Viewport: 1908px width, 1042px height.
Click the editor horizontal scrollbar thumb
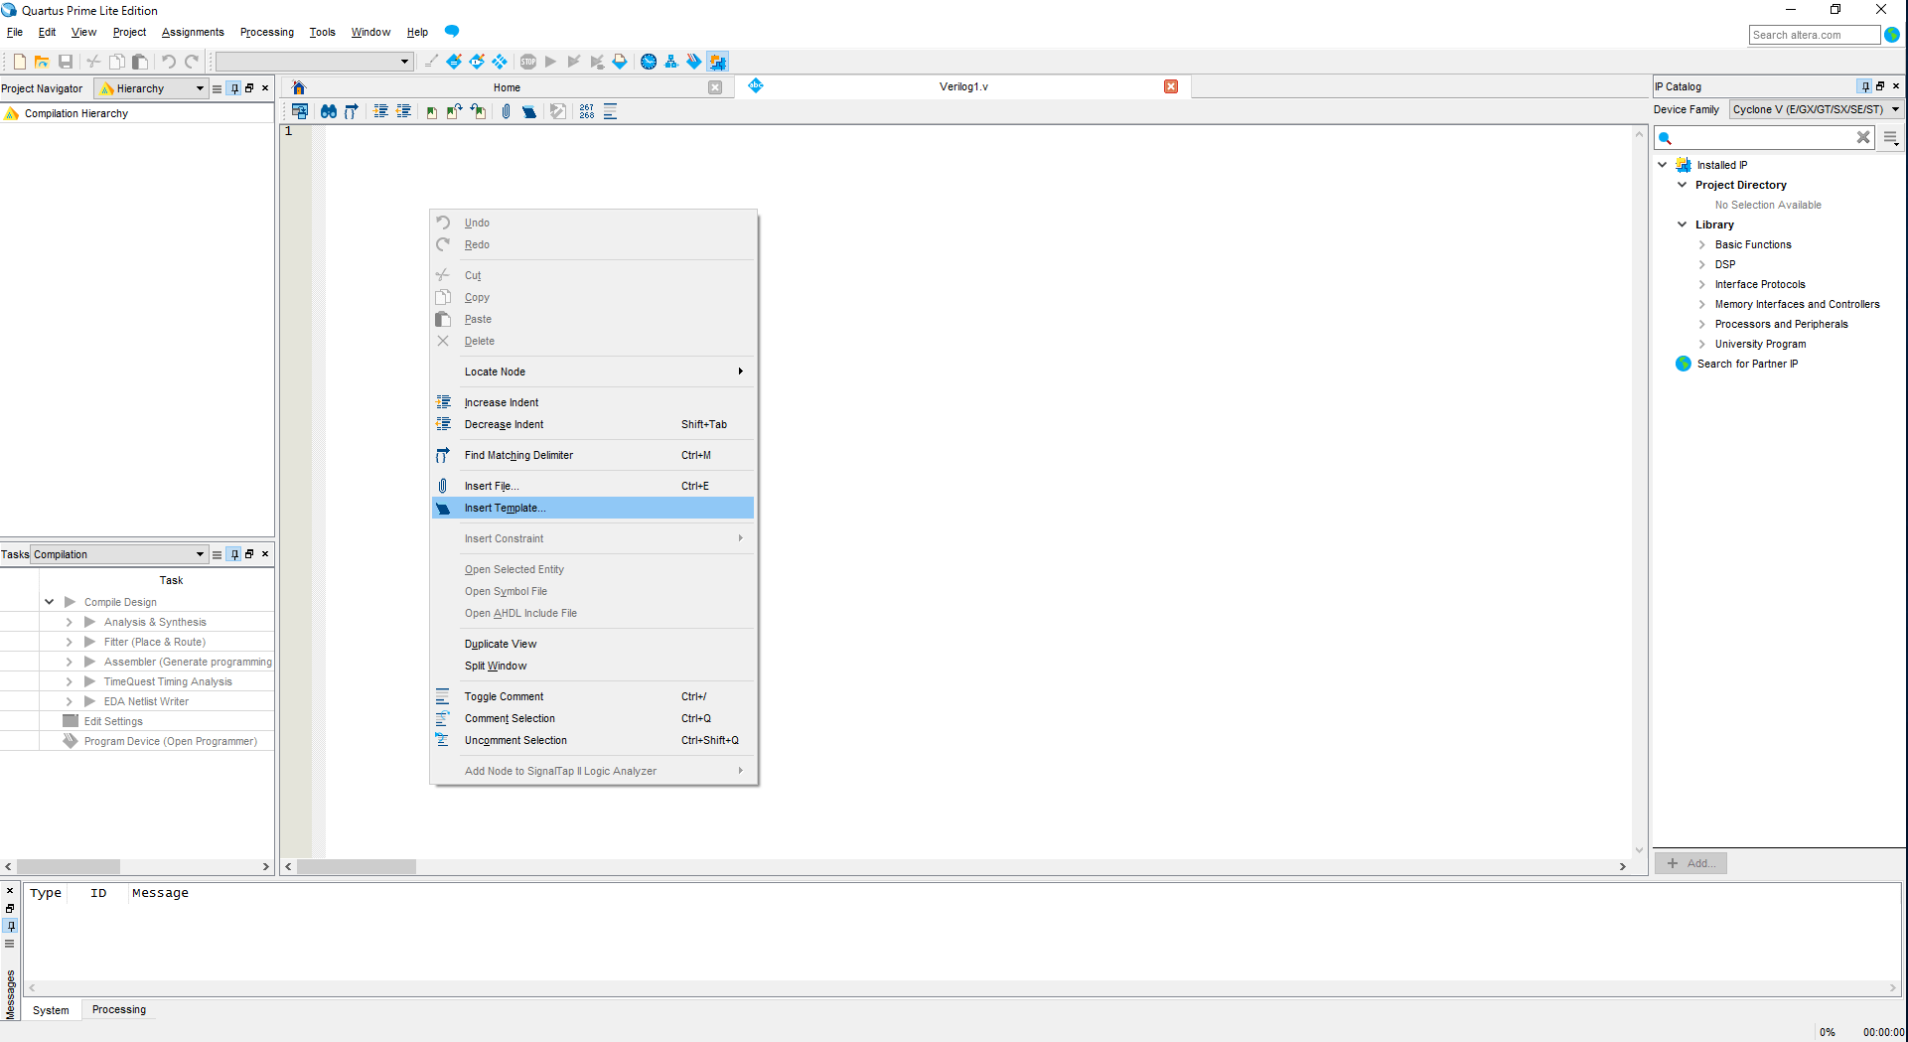click(x=357, y=866)
